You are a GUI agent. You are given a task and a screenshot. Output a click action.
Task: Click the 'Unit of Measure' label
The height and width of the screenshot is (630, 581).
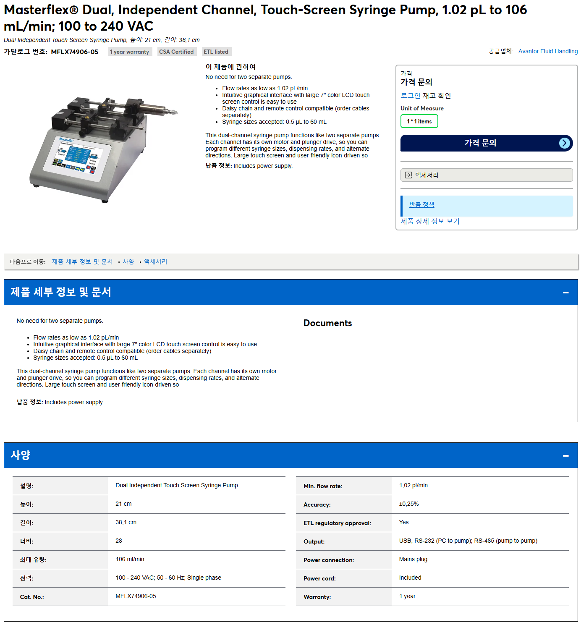tap(422, 108)
